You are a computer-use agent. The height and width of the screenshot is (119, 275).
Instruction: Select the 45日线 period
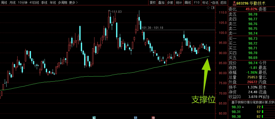coord(34,3)
